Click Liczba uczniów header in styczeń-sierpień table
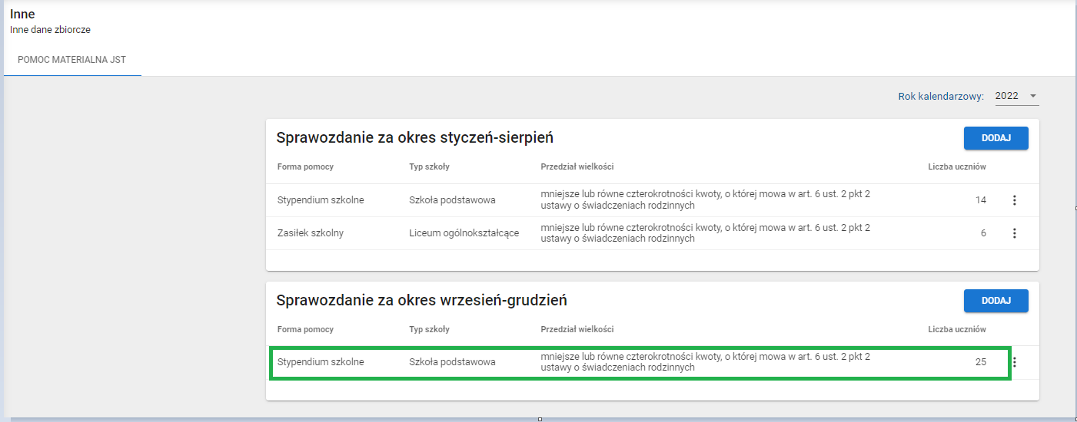 956,166
